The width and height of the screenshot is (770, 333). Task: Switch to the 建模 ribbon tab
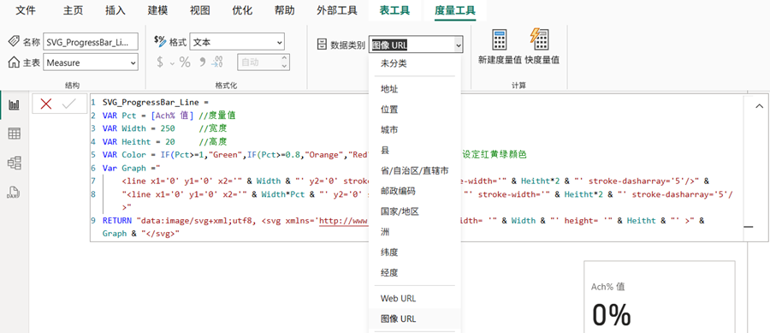point(157,9)
